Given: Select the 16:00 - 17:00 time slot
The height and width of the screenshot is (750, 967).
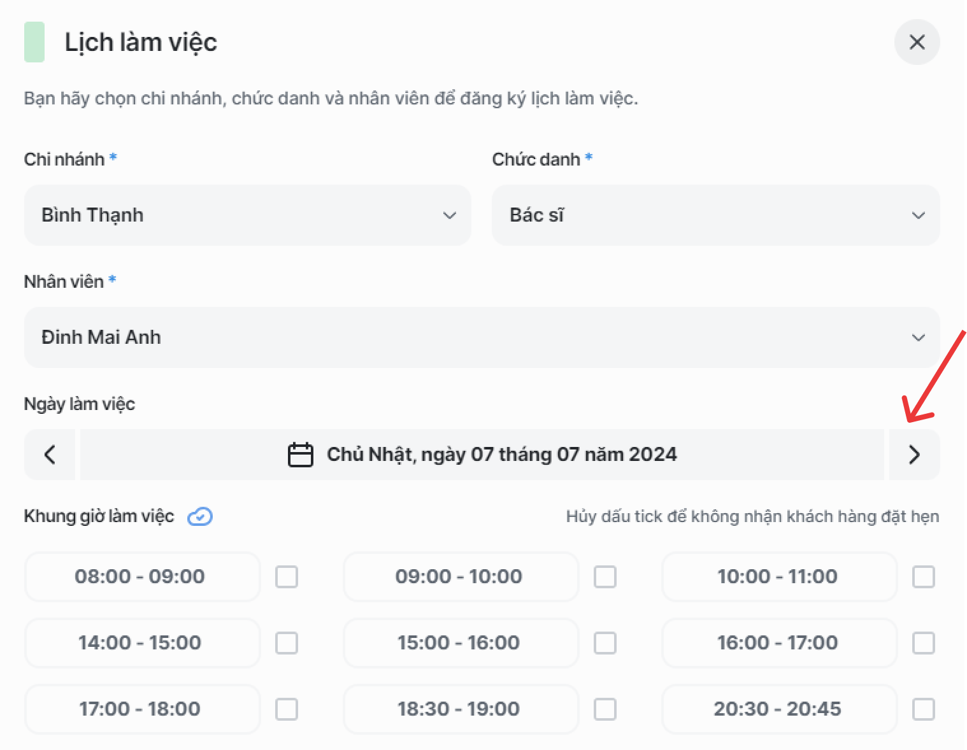Looking at the screenshot, I should pos(779,643).
